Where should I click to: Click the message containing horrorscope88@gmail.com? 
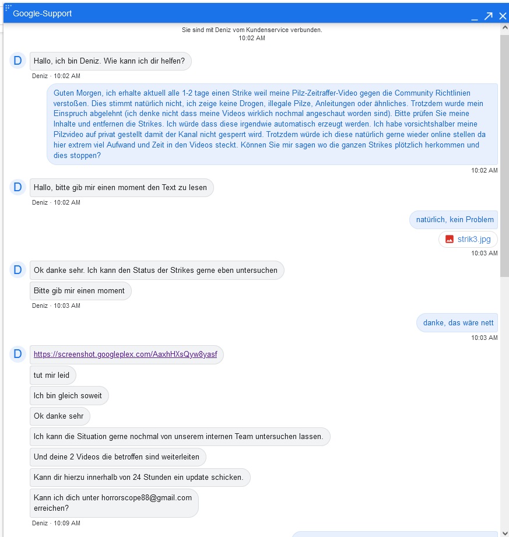114,503
